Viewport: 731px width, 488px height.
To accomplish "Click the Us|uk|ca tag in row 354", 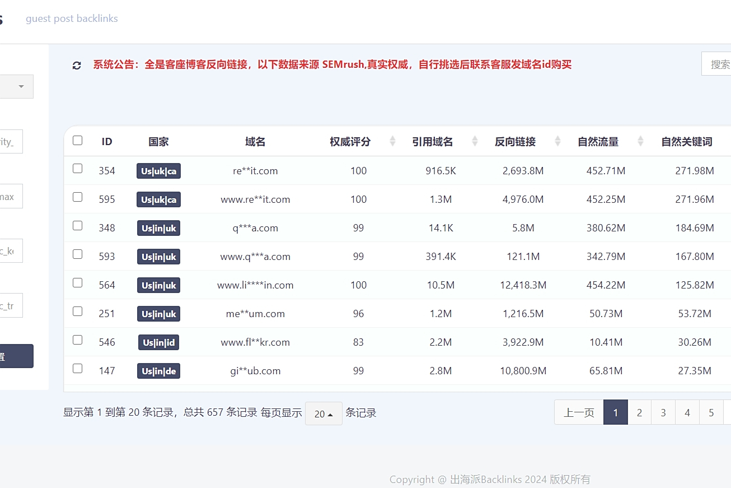I will [158, 171].
